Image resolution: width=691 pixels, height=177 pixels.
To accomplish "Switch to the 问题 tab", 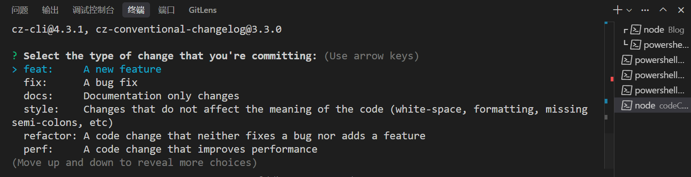I will click(x=20, y=10).
